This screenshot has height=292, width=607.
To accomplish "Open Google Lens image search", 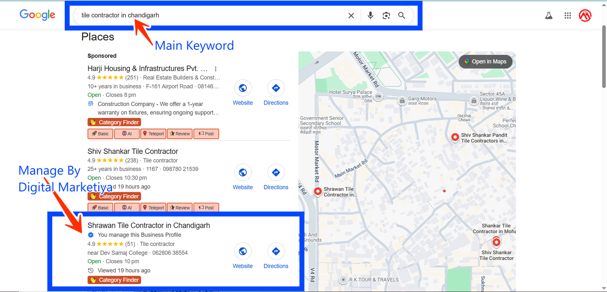I will 386,16.
